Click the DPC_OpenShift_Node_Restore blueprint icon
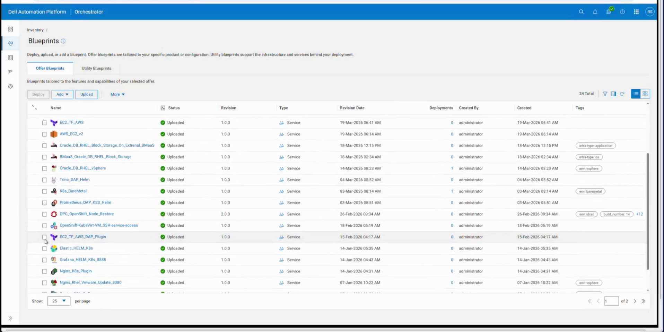 tap(54, 214)
